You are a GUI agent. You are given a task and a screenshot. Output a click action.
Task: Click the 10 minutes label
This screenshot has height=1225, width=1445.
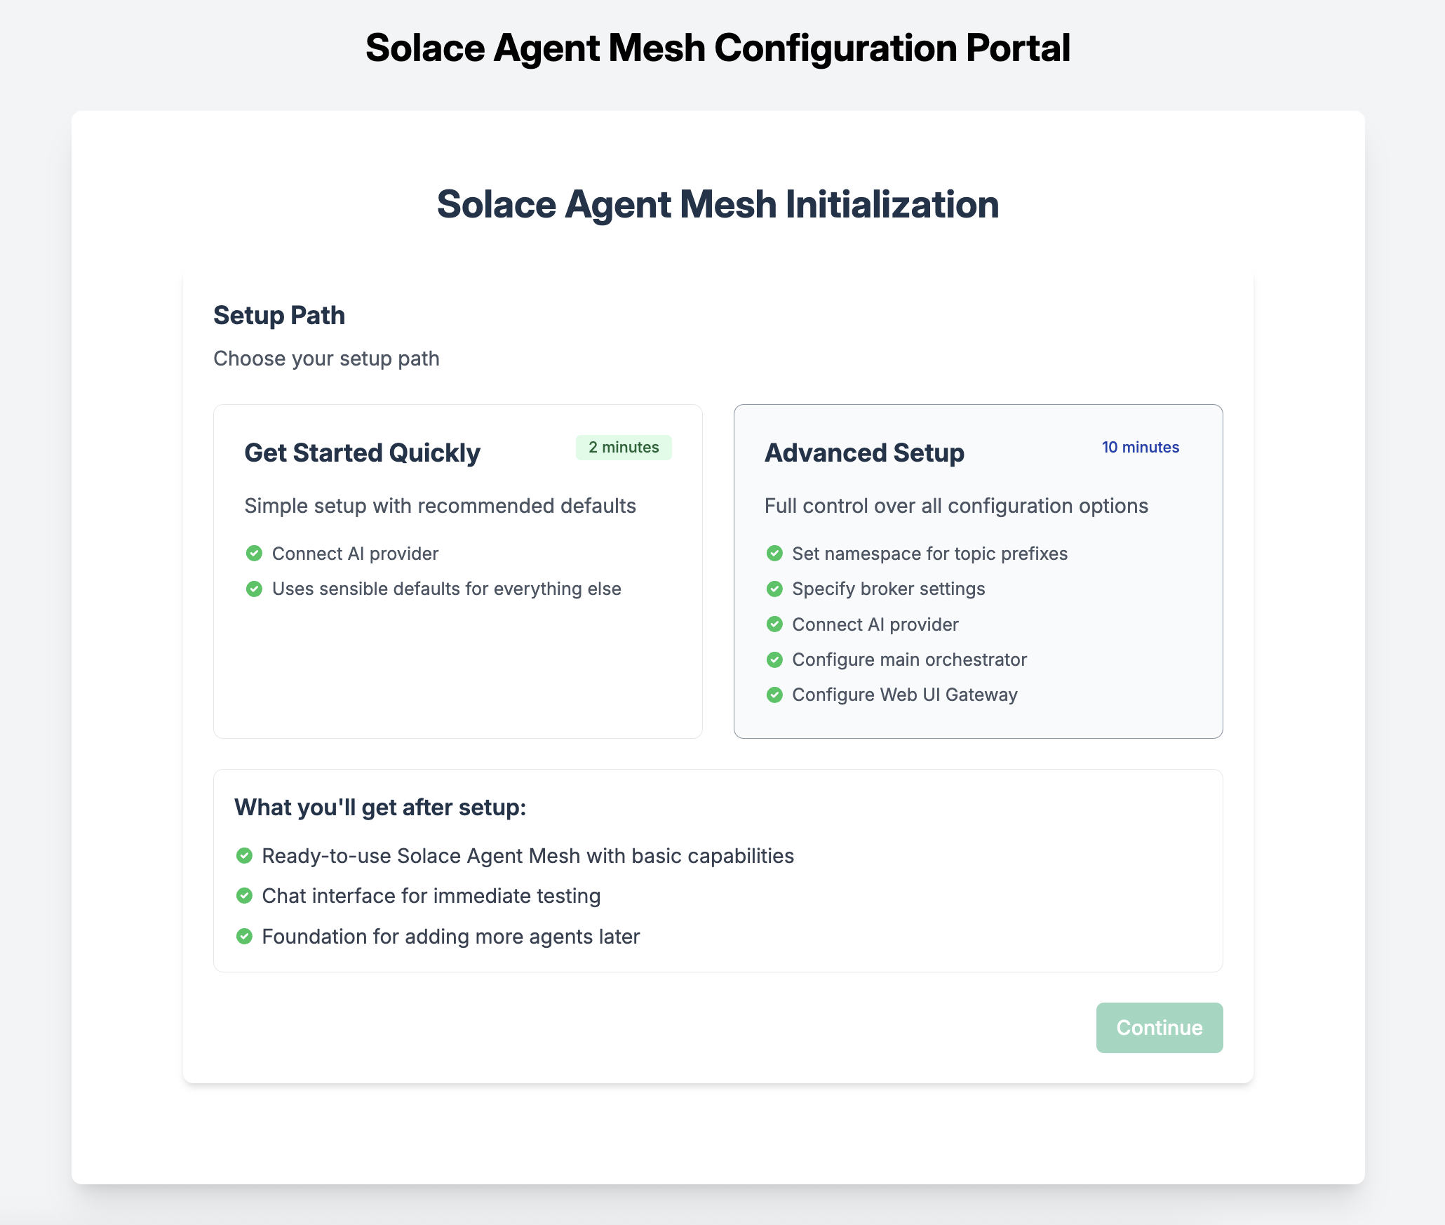coord(1140,447)
